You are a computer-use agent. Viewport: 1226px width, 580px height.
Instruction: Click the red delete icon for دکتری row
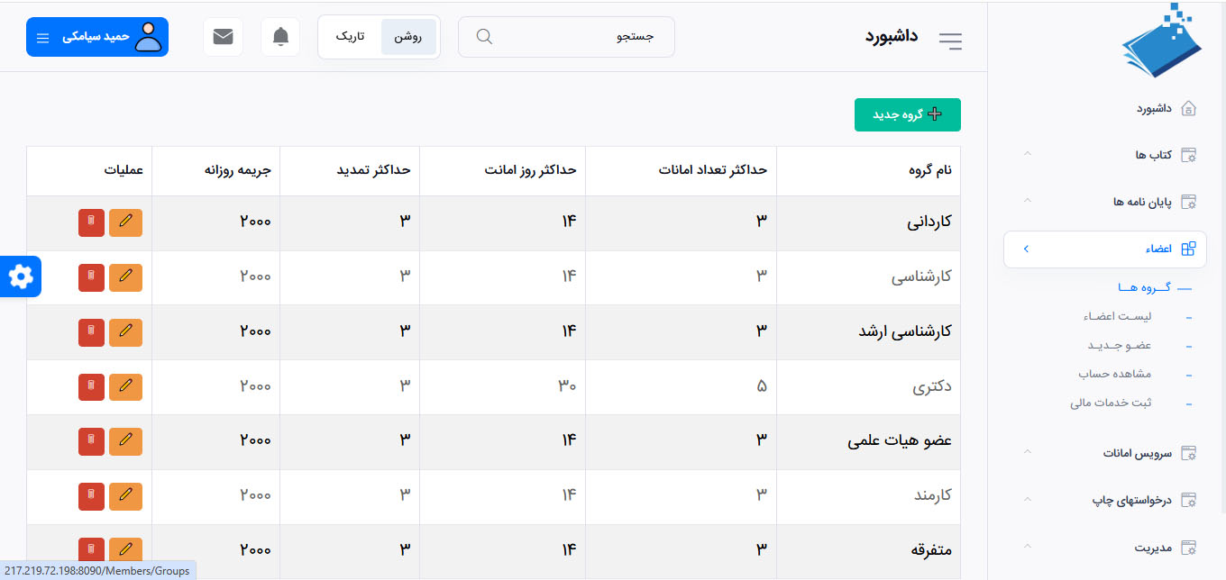click(x=91, y=387)
